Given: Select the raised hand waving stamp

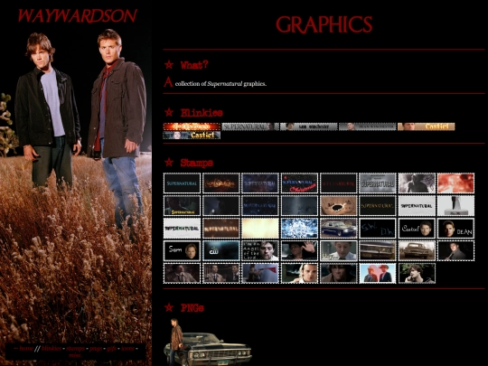Looking at the screenshot, I should point(299,250).
